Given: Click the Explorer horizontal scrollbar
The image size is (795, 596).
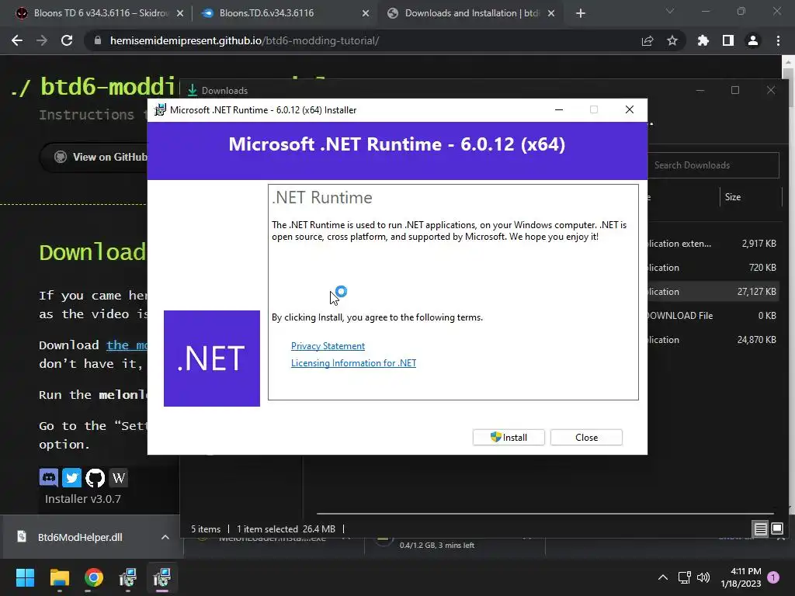Looking at the screenshot, I should [545, 514].
